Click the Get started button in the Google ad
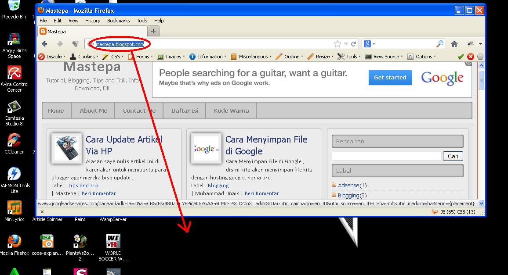Viewport: 508px width, 275px height. [390, 77]
